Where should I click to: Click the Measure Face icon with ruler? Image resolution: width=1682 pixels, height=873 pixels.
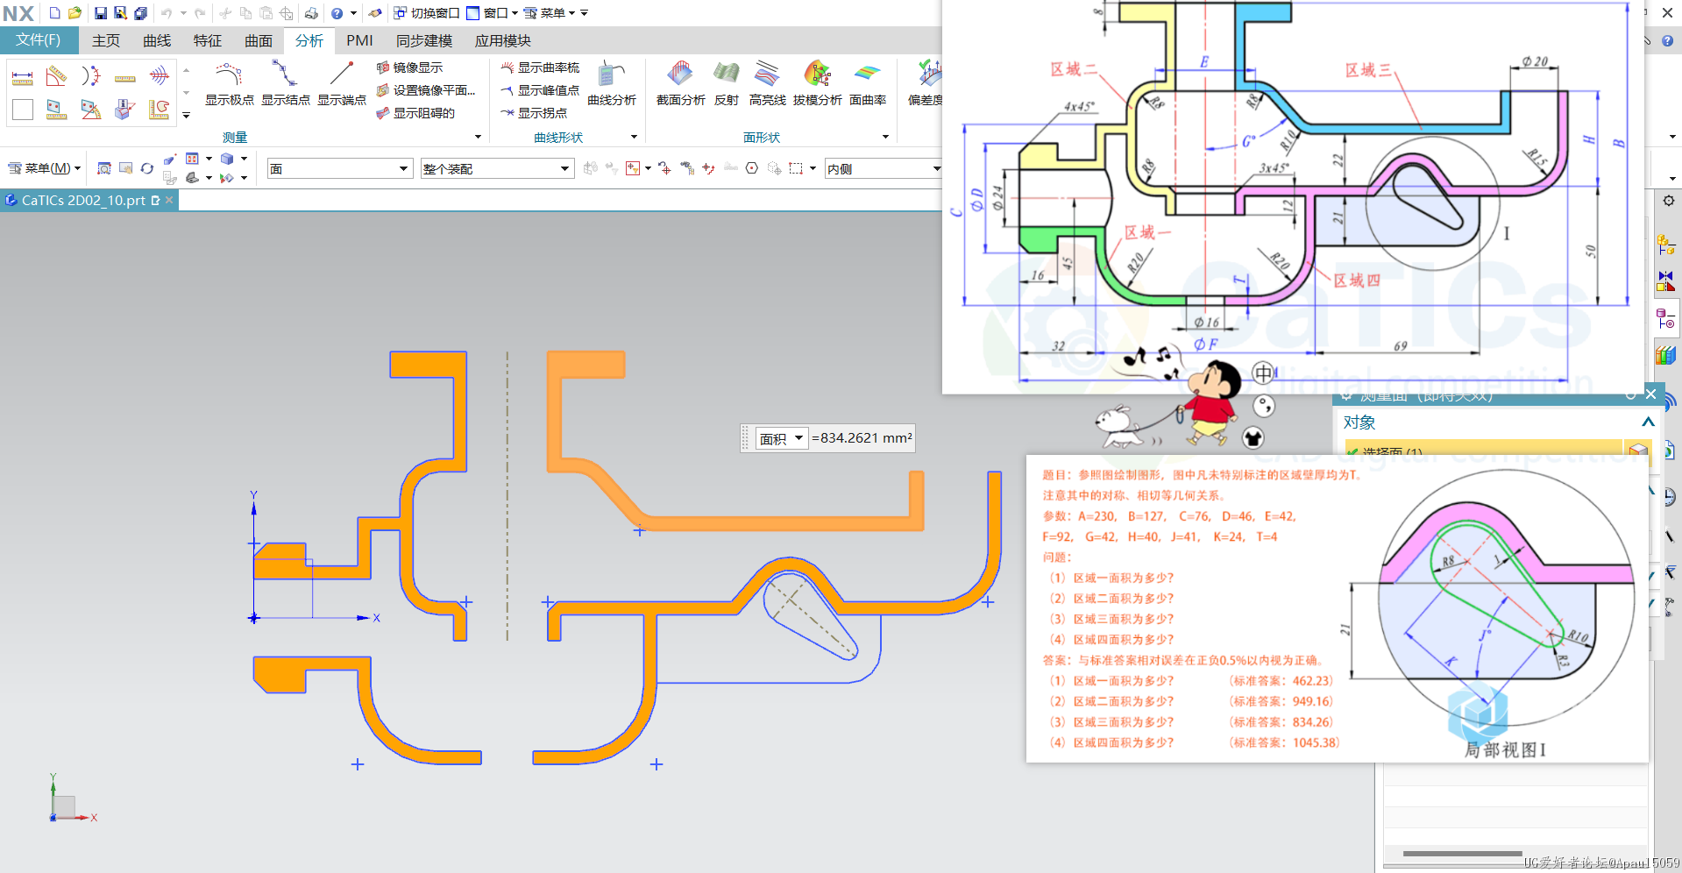click(x=57, y=110)
